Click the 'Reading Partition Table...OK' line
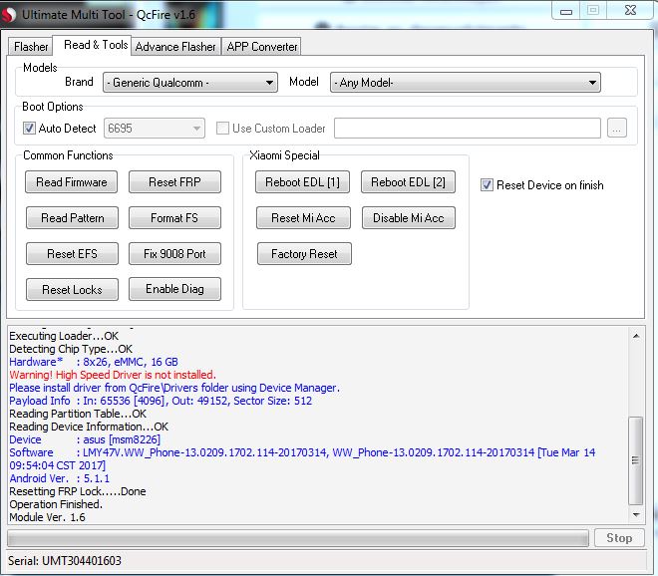Image resolution: width=658 pixels, height=576 pixels. click(78, 414)
